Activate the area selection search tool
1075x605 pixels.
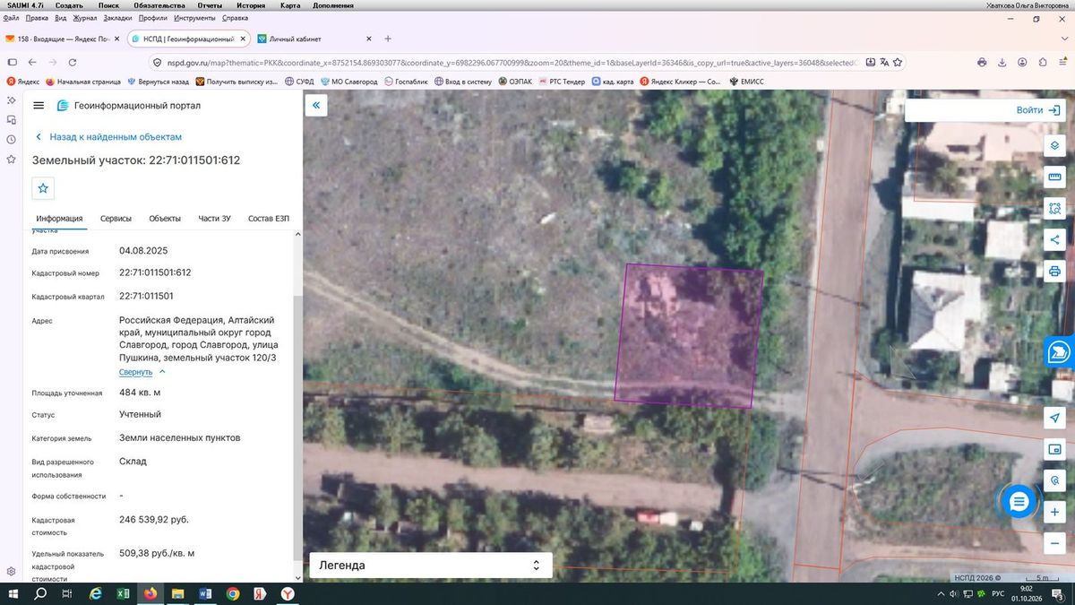pyautogui.click(x=1054, y=208)
